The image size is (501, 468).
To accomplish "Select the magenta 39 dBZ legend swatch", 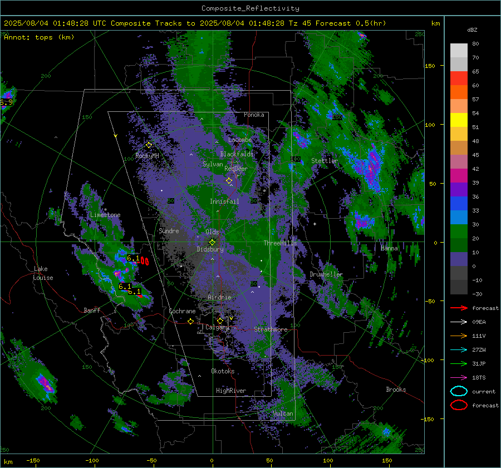I will (x=459, y=176).
